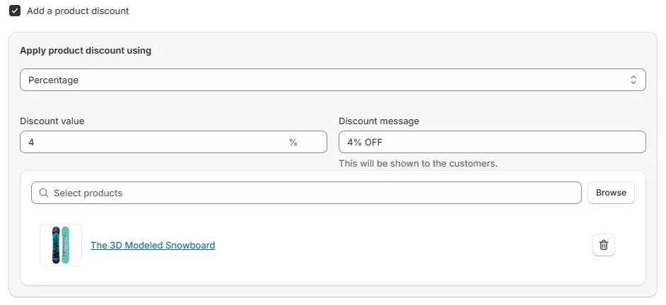Click the '4% OFF' message text
The width and height of the screenshot is (666, 305).
(x=365, y=142)
